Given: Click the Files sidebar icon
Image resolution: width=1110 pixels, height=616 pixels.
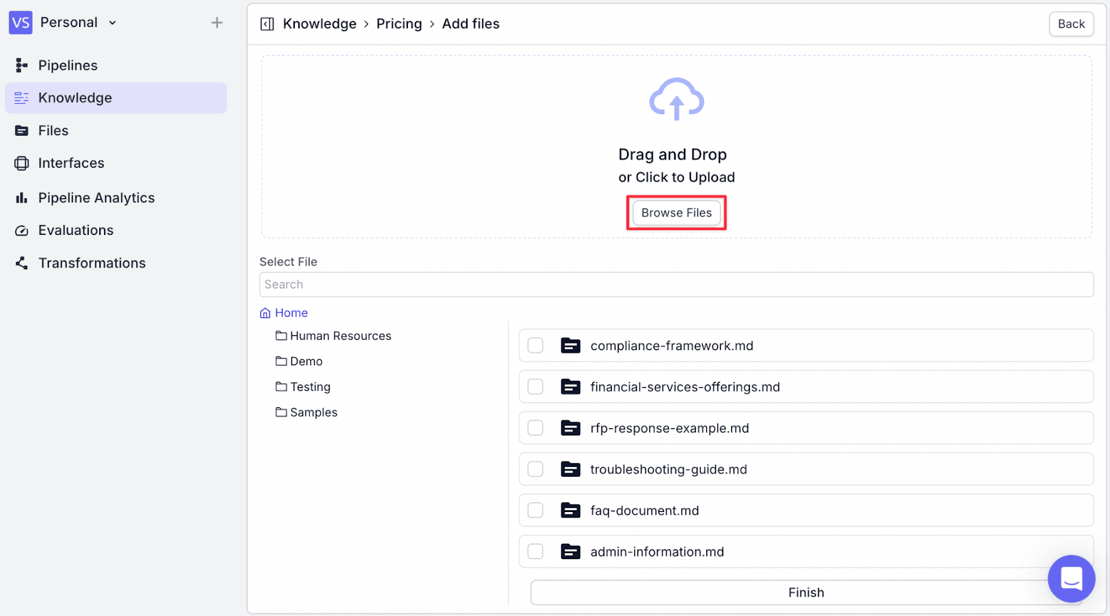Looking at the screenshot, I should pyautogui.click(x=22, y=130).
